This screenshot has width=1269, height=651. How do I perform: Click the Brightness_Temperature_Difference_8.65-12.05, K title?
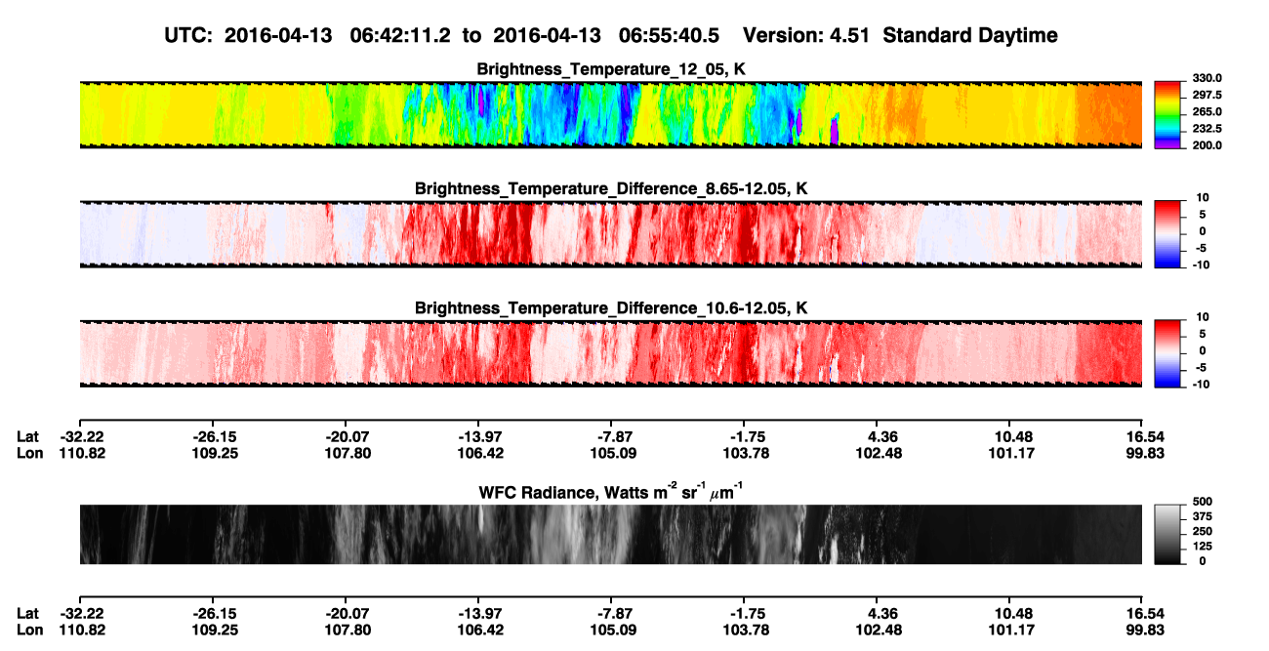tap(611, 188)
